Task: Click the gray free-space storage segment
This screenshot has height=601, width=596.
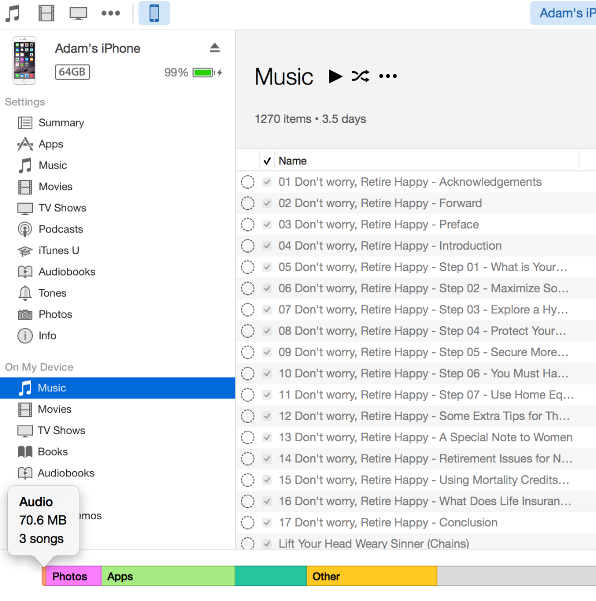Action: point(516,576)
